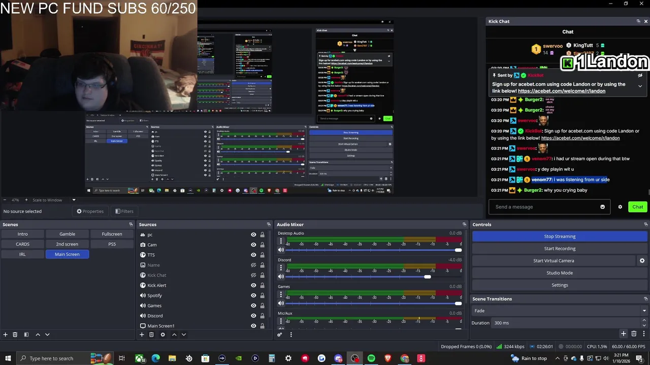Viewport: 650px width, 365px height.
Task: Unlock the Games source lock
Action: 262,306
